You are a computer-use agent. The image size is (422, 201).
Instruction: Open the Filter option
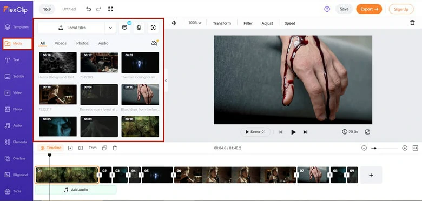[x=248, y=23]
